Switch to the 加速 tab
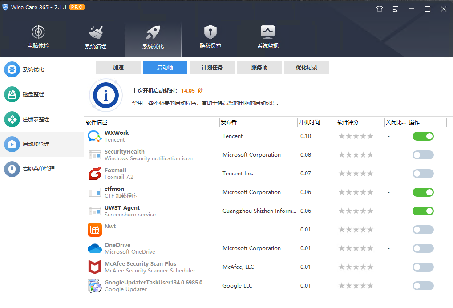Image resolution: width=453 pixels, height=308 pixels. [x=118, y=67]
